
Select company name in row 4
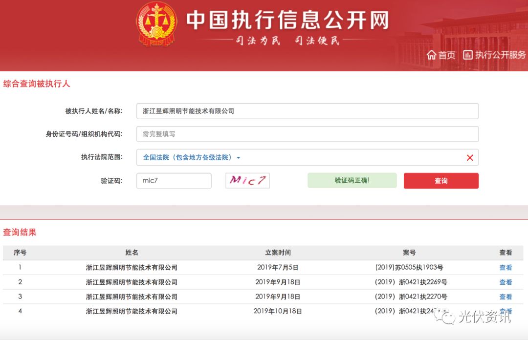(132, 311)
